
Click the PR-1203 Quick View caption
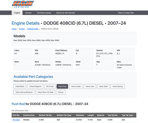coord(20,111)
